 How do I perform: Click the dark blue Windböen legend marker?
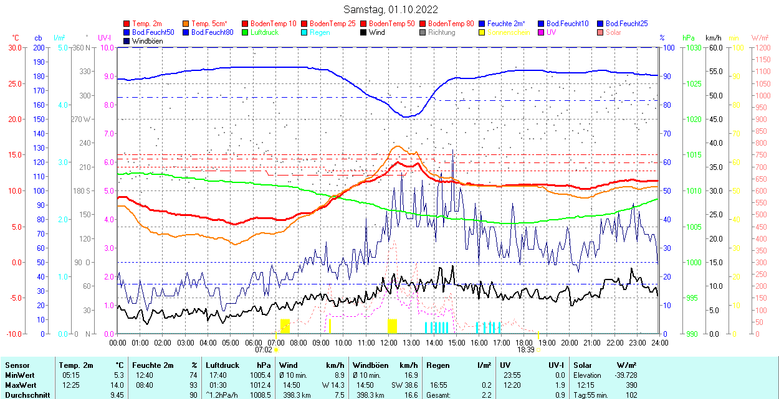coord(127,41)
